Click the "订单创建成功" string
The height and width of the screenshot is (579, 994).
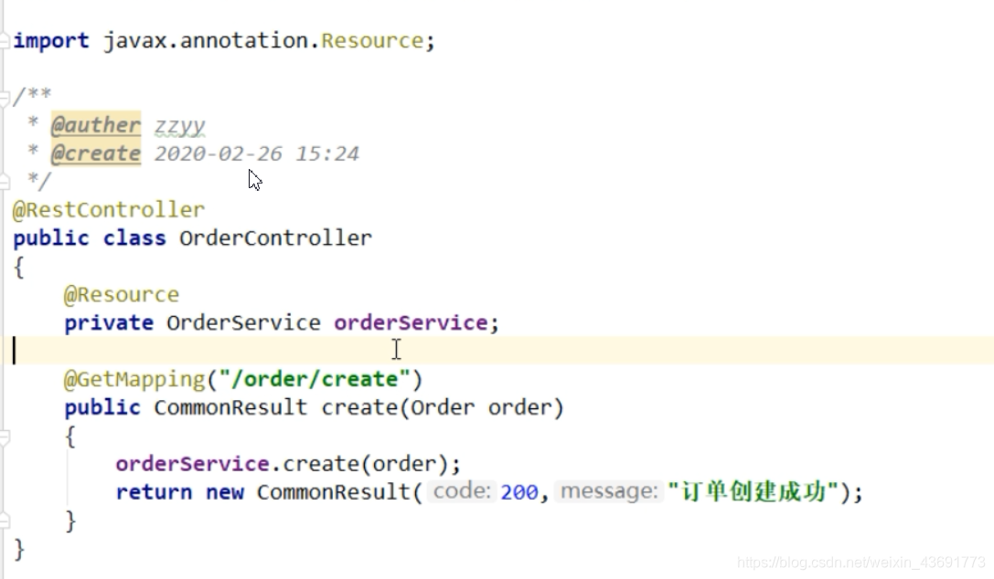[x=754, y=491]
